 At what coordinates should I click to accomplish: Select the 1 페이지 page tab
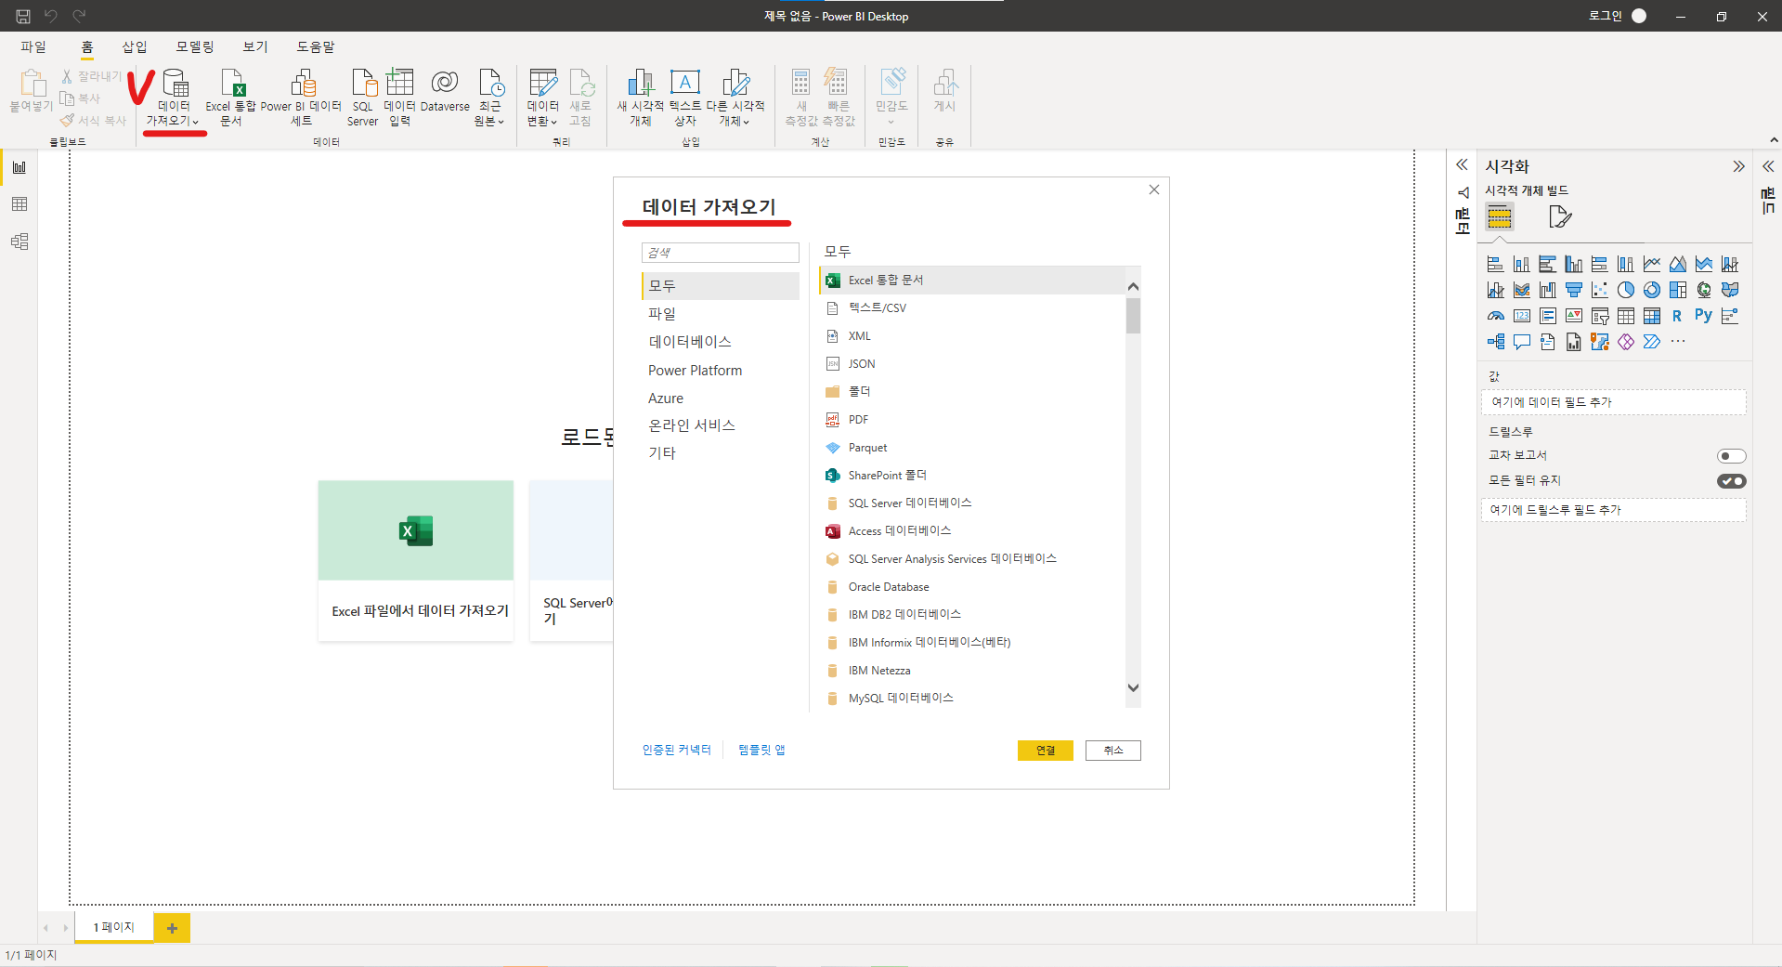[113, 928]
